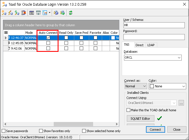Sort by the Auto Connect column header

(48, 33)
